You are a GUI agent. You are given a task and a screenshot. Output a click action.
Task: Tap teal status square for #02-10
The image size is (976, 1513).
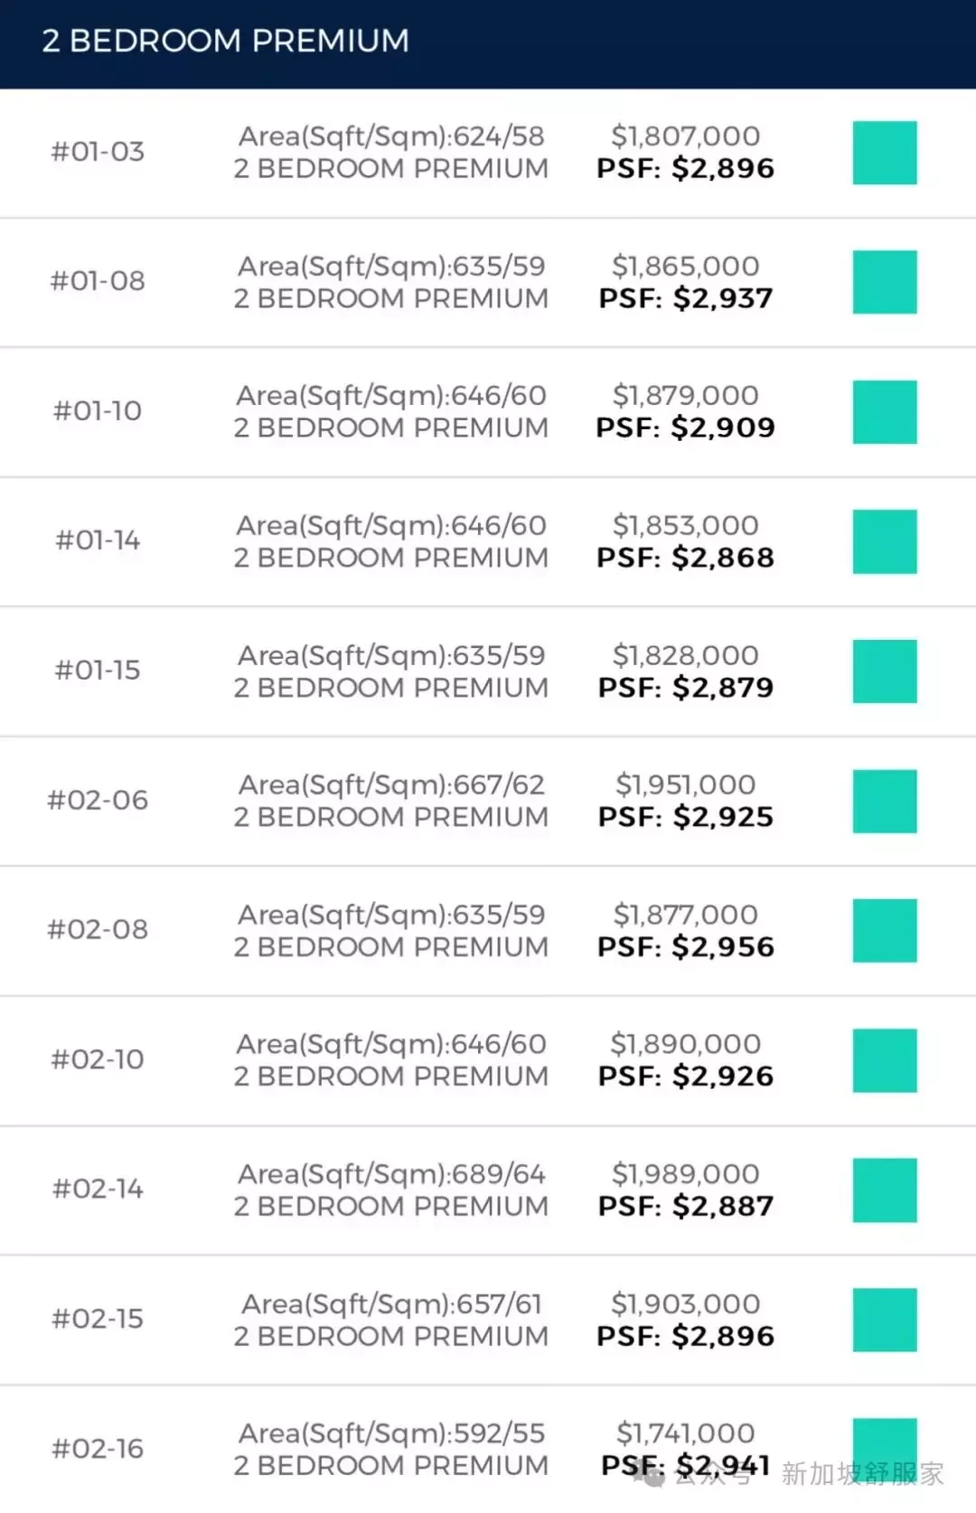click(x=885, y=1060)
